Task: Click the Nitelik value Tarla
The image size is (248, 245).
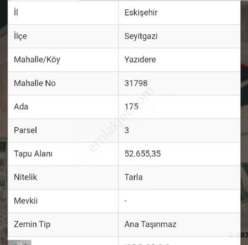Action: point(133,177)
